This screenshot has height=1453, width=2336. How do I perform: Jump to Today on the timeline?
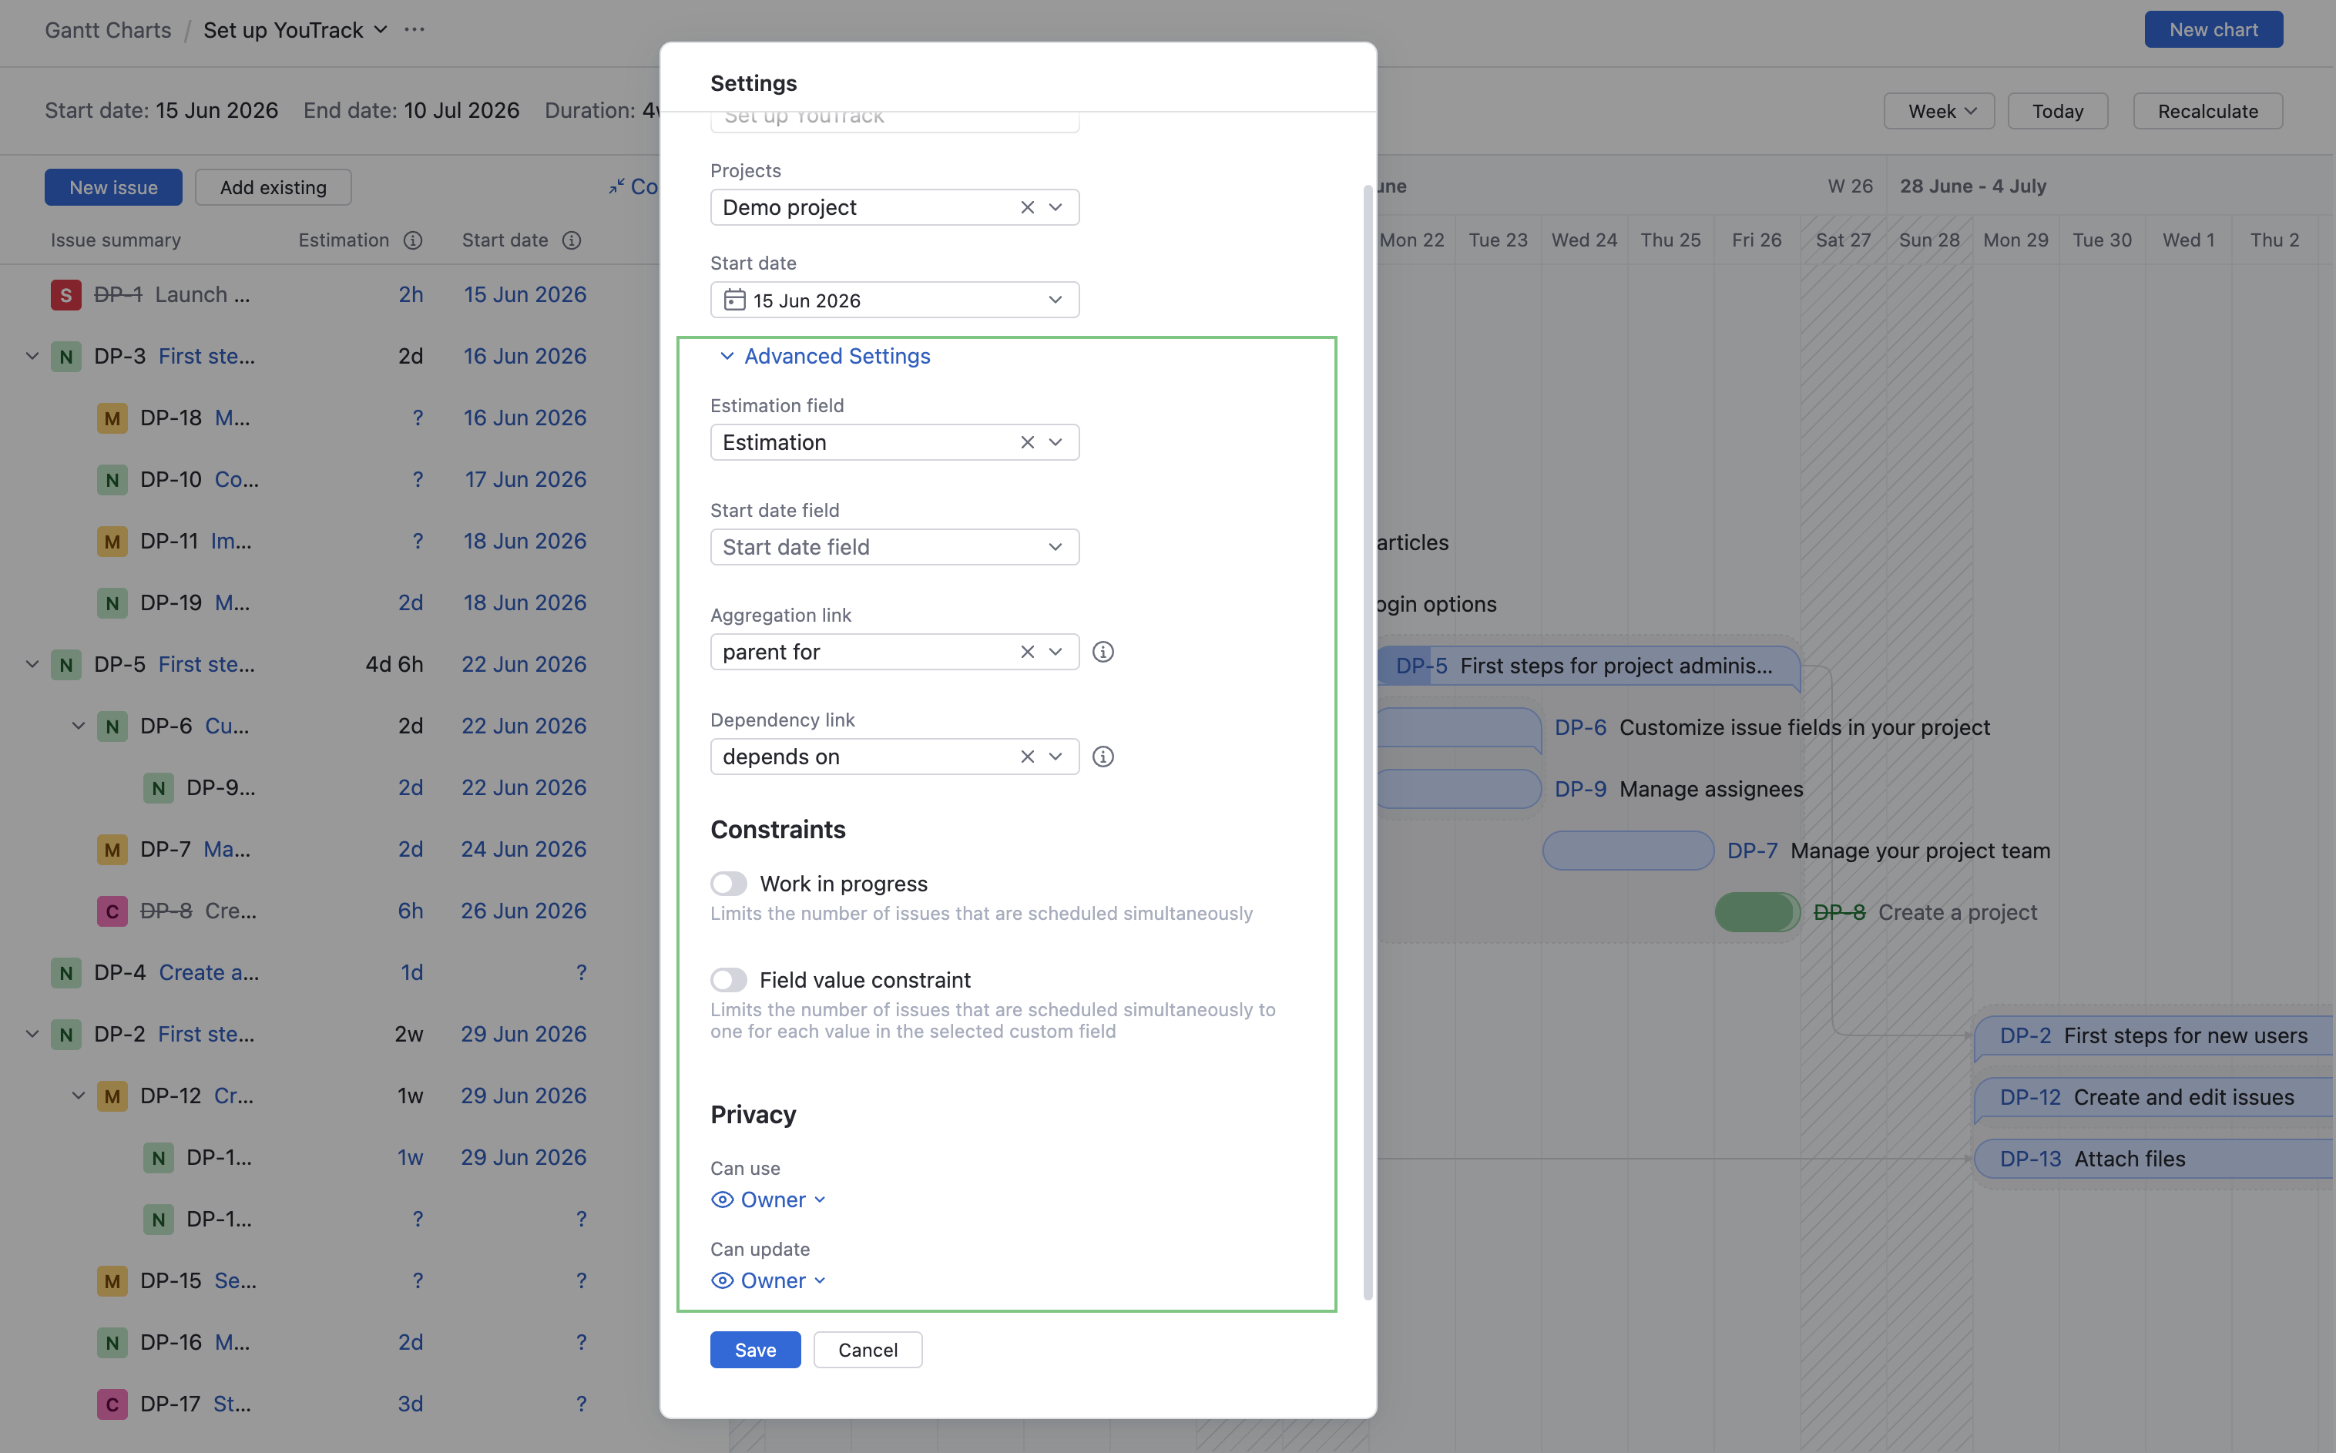coord(2057,112)
